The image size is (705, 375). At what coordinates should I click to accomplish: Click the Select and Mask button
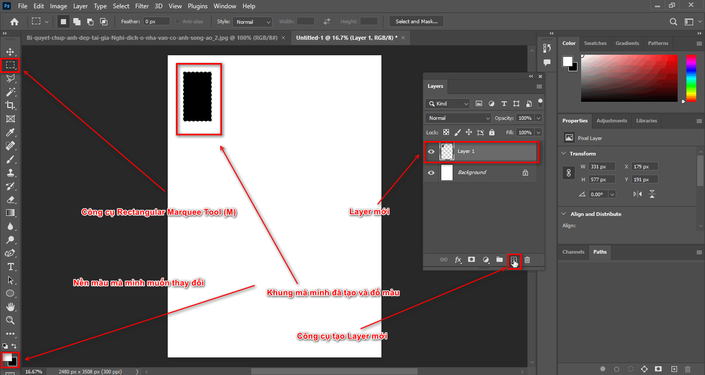point(416,21)
